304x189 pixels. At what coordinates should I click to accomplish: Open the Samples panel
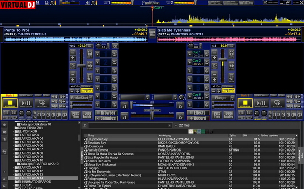click(106, 118)
